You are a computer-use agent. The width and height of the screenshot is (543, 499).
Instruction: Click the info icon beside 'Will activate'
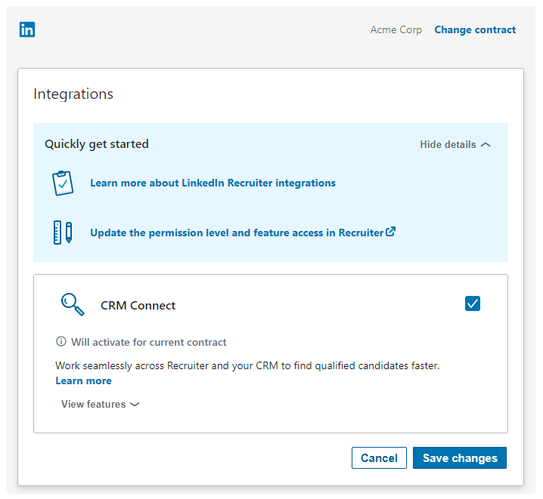[x=61, y=341]
